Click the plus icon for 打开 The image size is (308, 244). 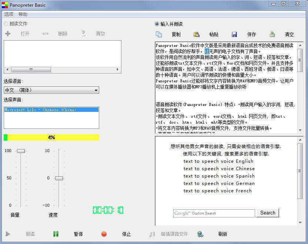point(8,34)
